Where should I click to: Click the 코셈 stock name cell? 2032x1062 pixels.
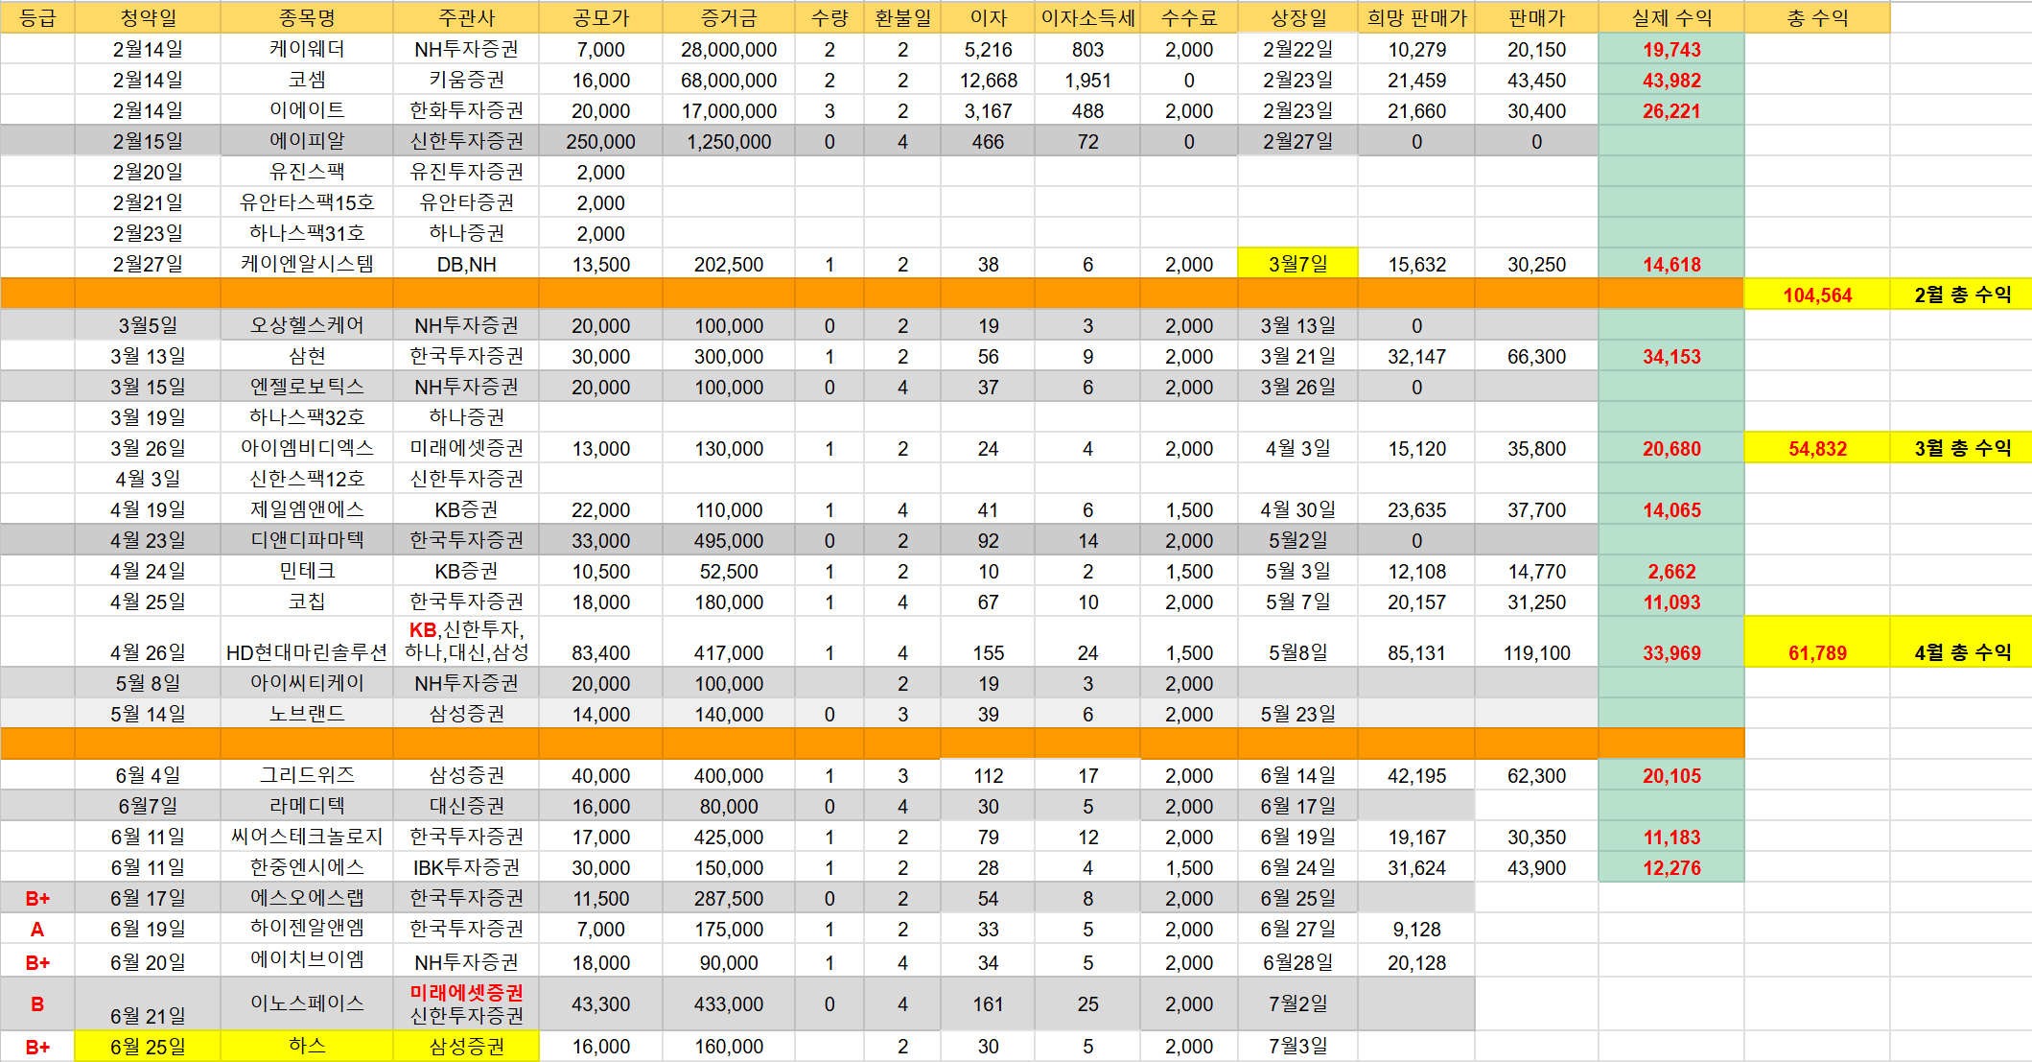(x=307, y=80)
